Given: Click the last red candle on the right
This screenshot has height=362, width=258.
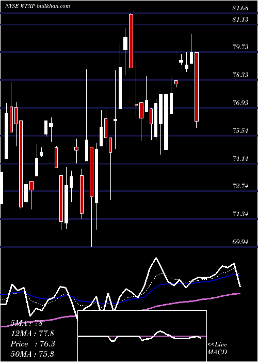Looking at the screenshot, I should [x=197, y=87].
